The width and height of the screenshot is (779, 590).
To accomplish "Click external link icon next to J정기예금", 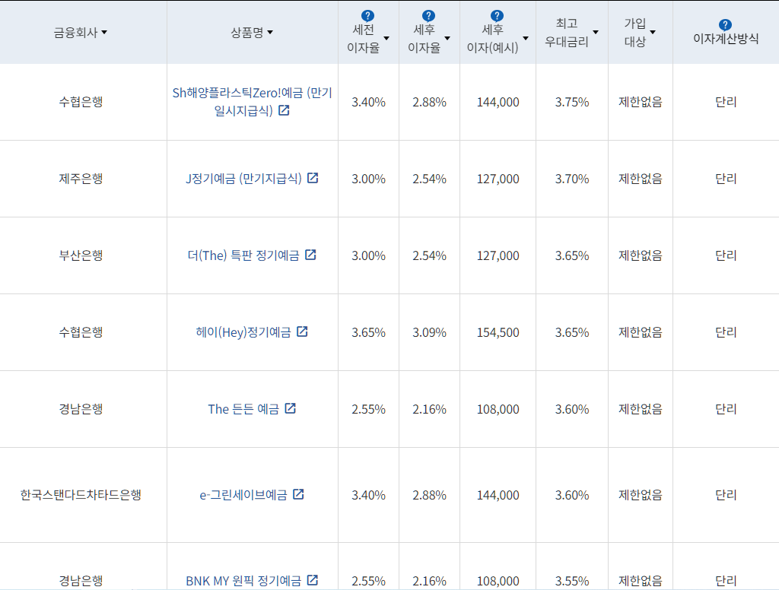I will pyautogui.click(x=313, y=178).
